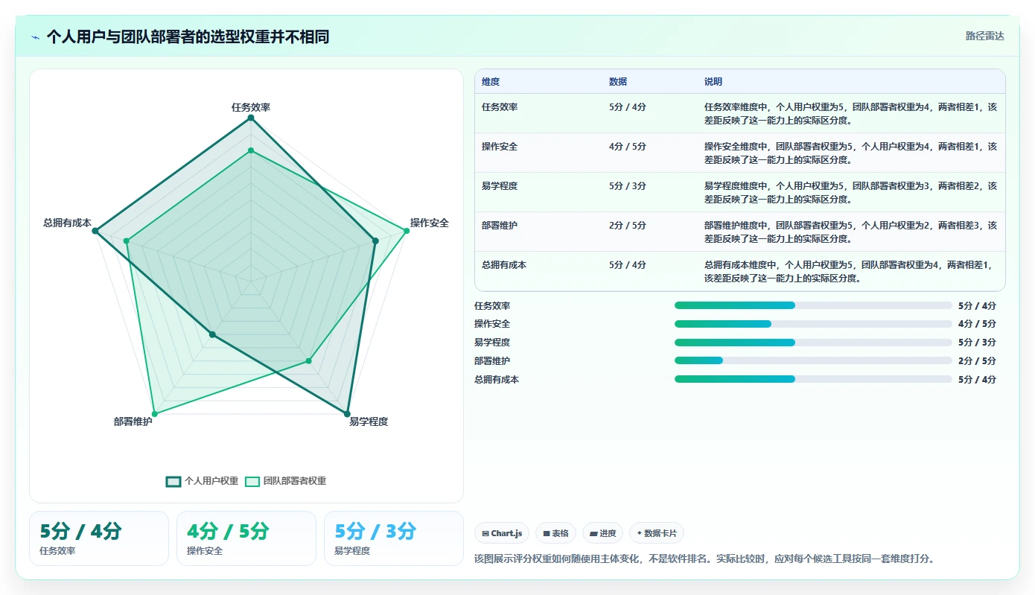Click the page title 个人用户与团队部署者的选型权重并不相同
The width and height of the screenshot is (1035, 595).
188,36
